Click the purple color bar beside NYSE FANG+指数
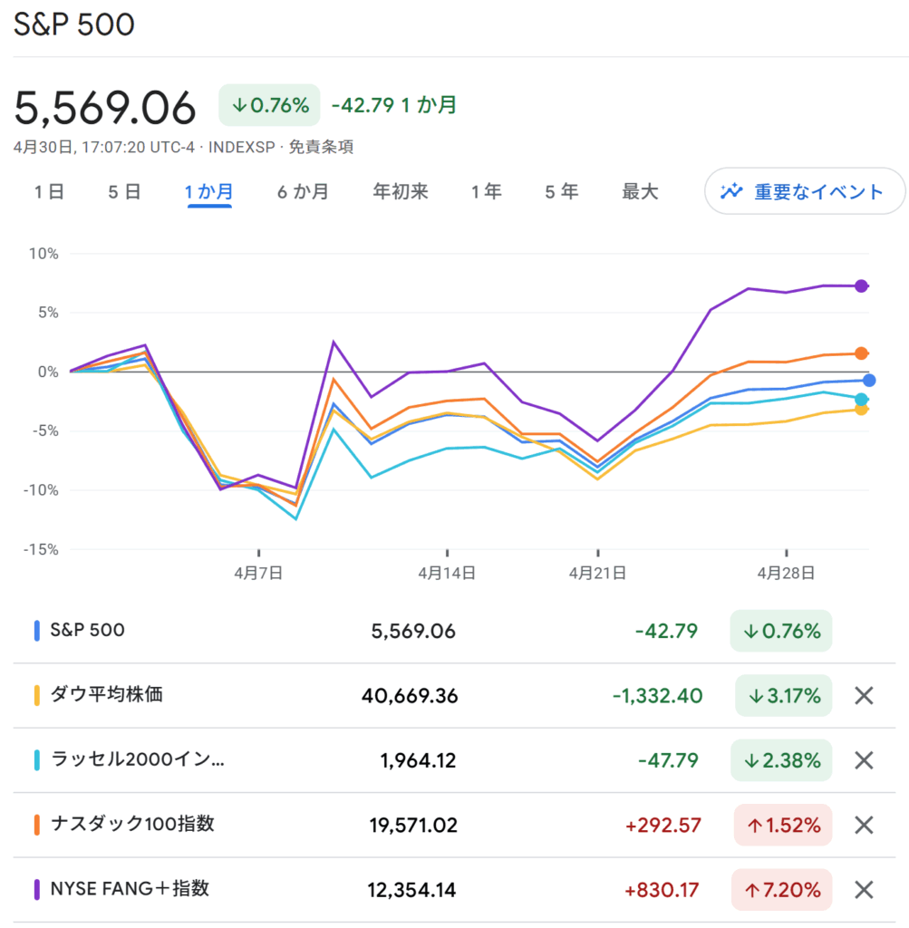The width and height of the screenshot is (909, 928). tap(36, 889)
